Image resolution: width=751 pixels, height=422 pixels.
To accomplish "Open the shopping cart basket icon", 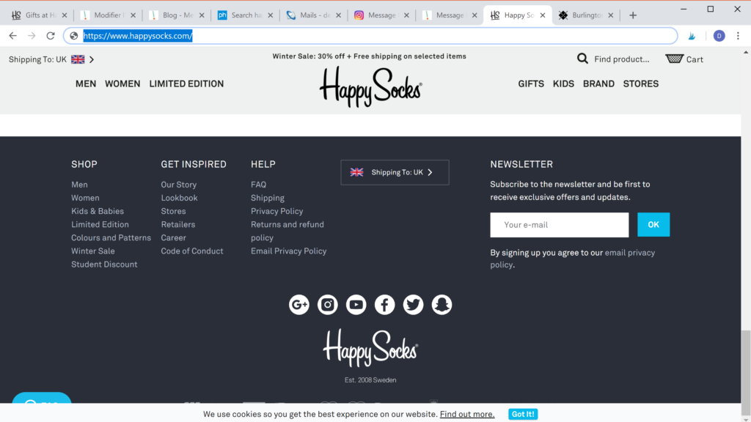I will click(674, 59).
